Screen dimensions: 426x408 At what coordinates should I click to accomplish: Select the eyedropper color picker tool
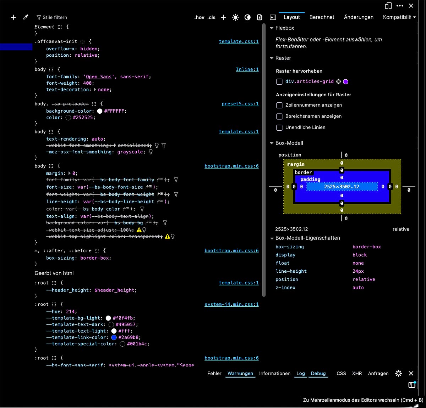[26, 17]
